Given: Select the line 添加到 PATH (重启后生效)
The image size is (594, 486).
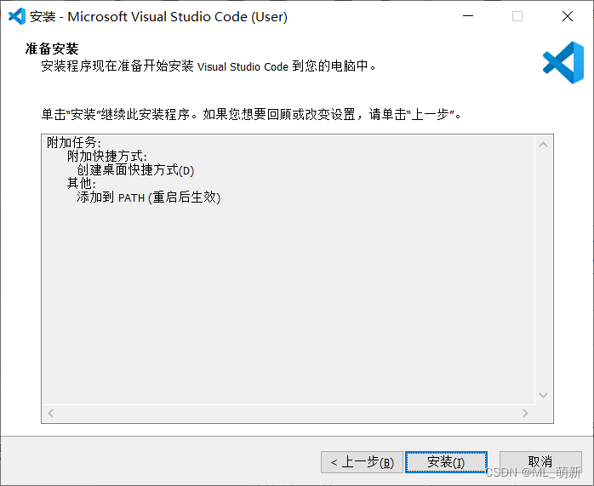Looking at the screenshot, I should tap(148, 197).
